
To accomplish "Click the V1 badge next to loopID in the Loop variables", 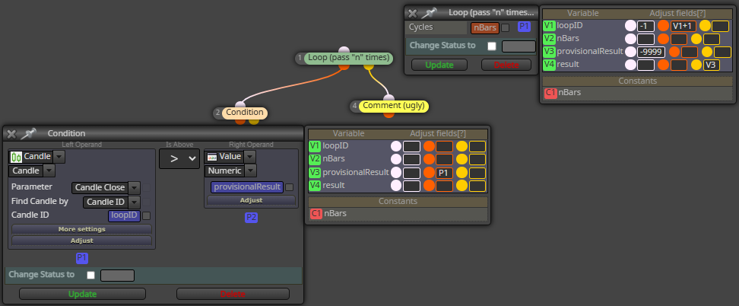I will point(549,26).
